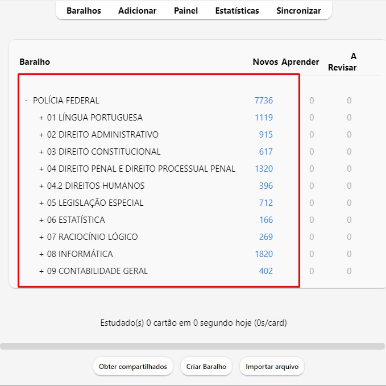Click the Baralho column header
Image resolution: width=386 pixels, height=386 pixels.
(35, 62)
